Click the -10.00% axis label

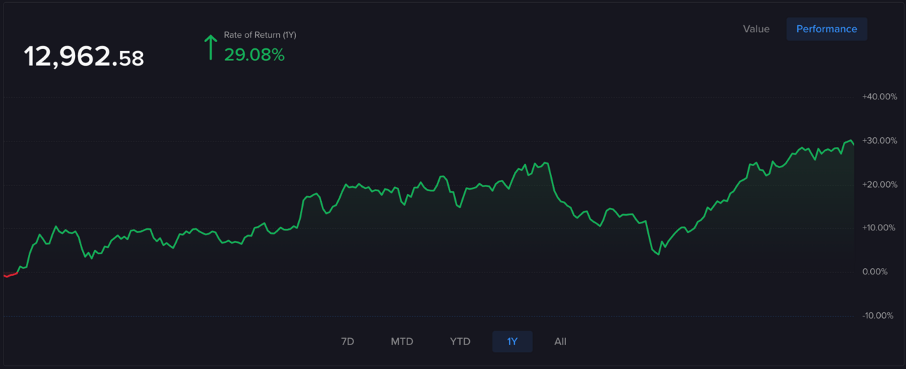[x=879, y=315]
